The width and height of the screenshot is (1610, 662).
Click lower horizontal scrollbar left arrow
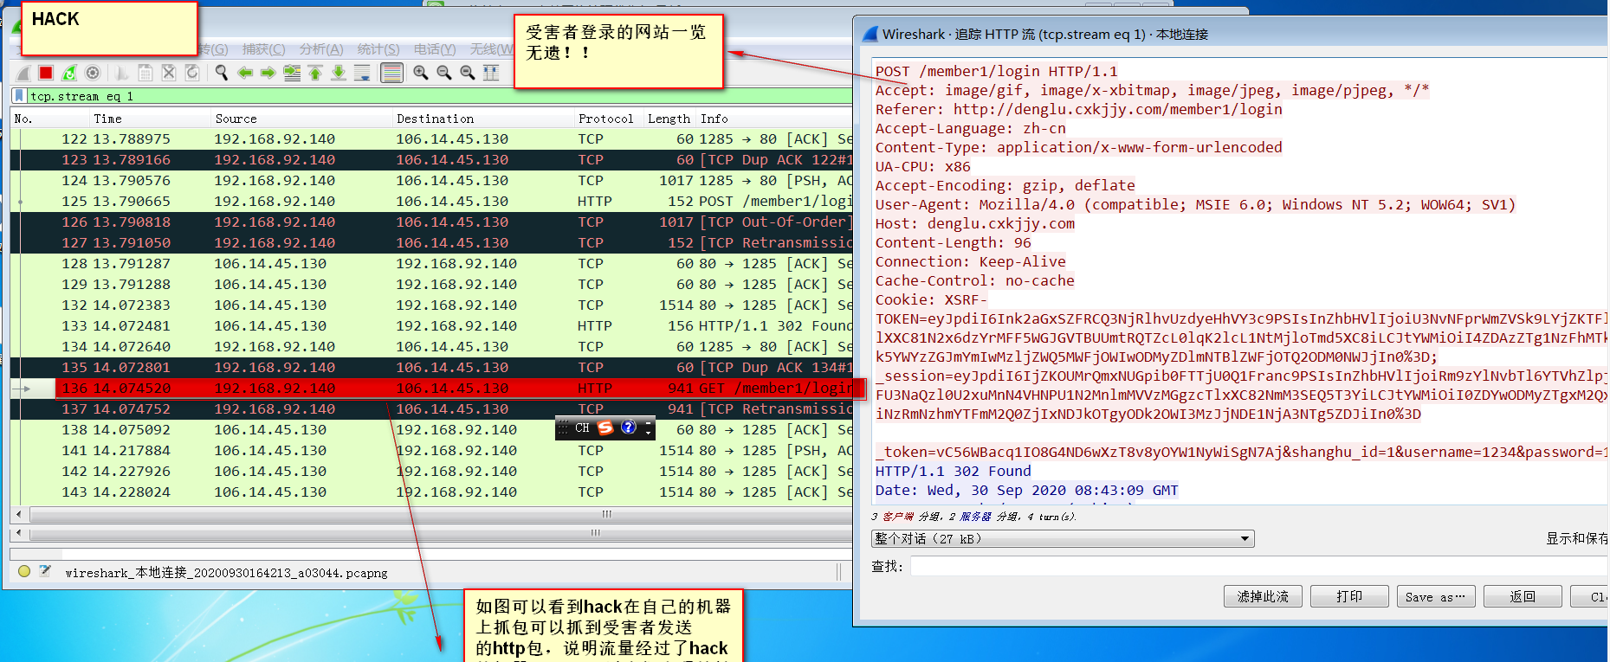(19, 533)
